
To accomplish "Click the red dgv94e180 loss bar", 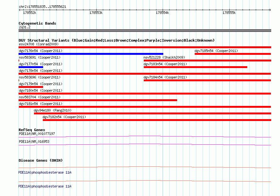I will point(153,113).
